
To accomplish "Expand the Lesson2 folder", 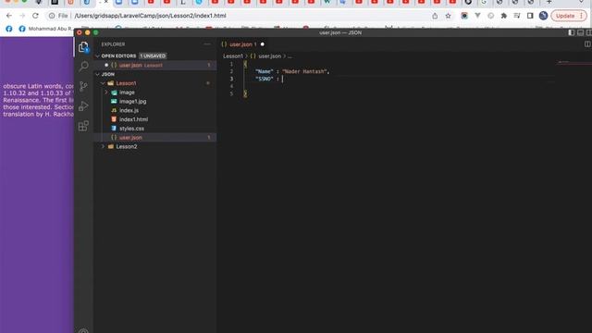I will [x=103, y=146].
